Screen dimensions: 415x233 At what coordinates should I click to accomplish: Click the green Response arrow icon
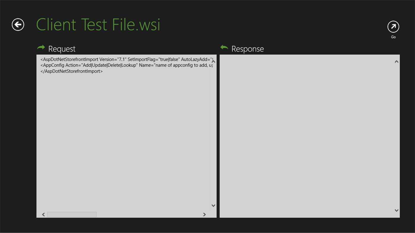click(x=224, y=47)
